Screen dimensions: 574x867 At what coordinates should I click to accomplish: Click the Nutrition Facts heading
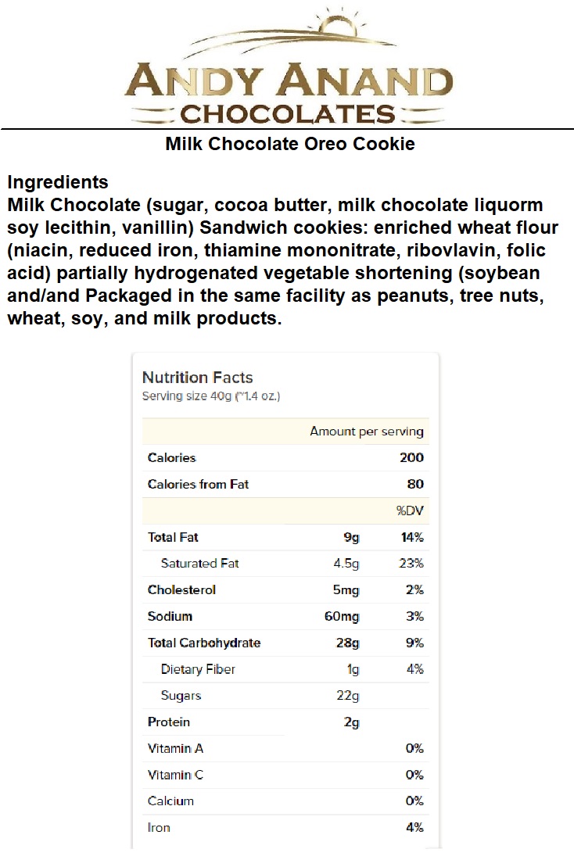(x=198, y=378)
